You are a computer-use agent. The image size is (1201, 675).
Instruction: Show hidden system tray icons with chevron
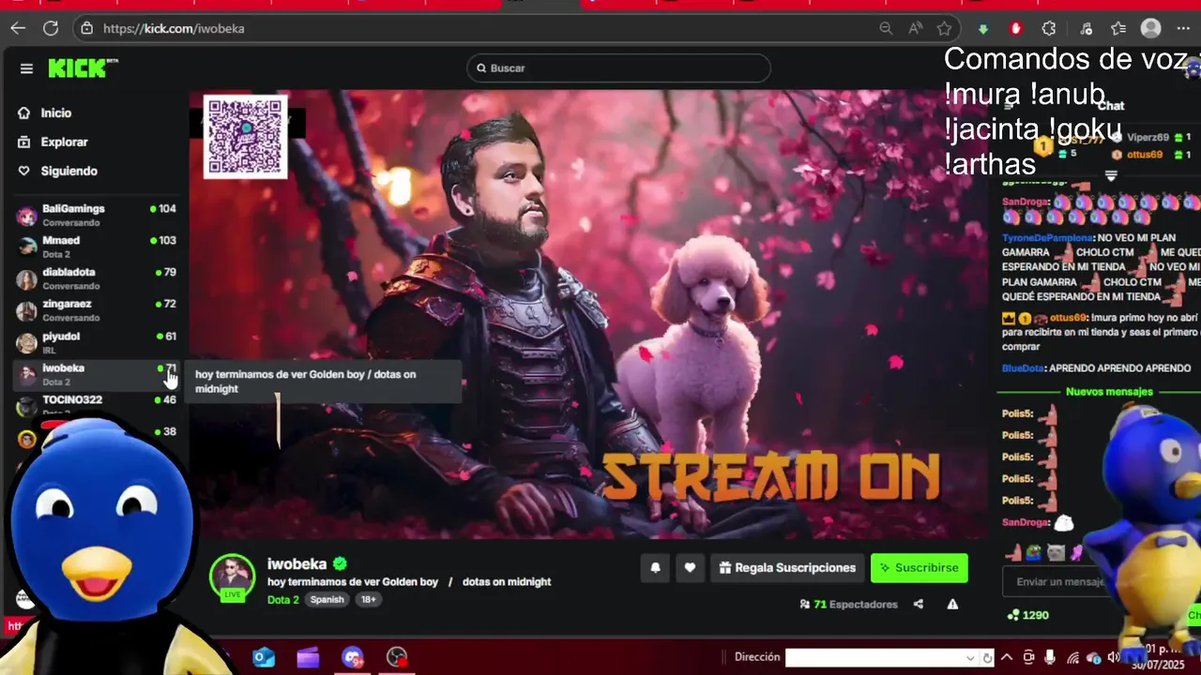[1007, 657]
